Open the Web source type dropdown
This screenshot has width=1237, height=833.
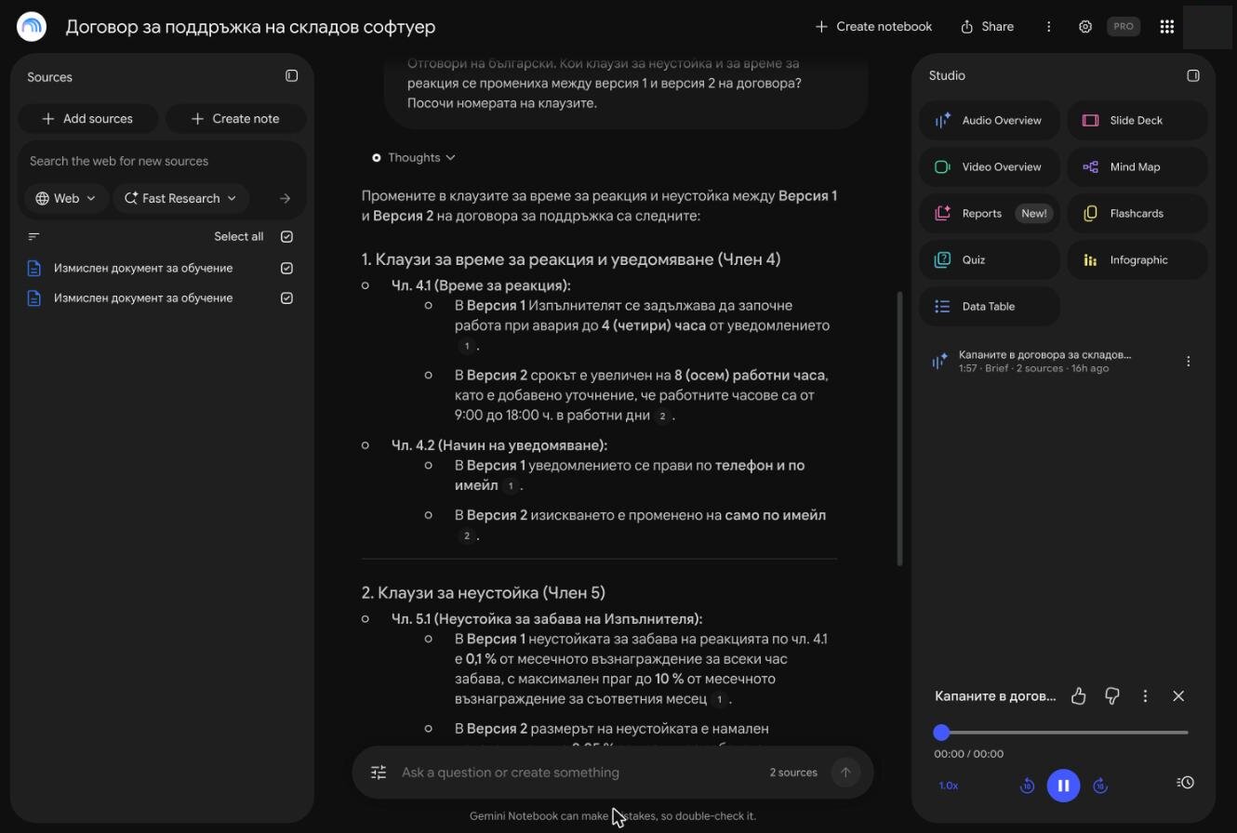[66, 198]
